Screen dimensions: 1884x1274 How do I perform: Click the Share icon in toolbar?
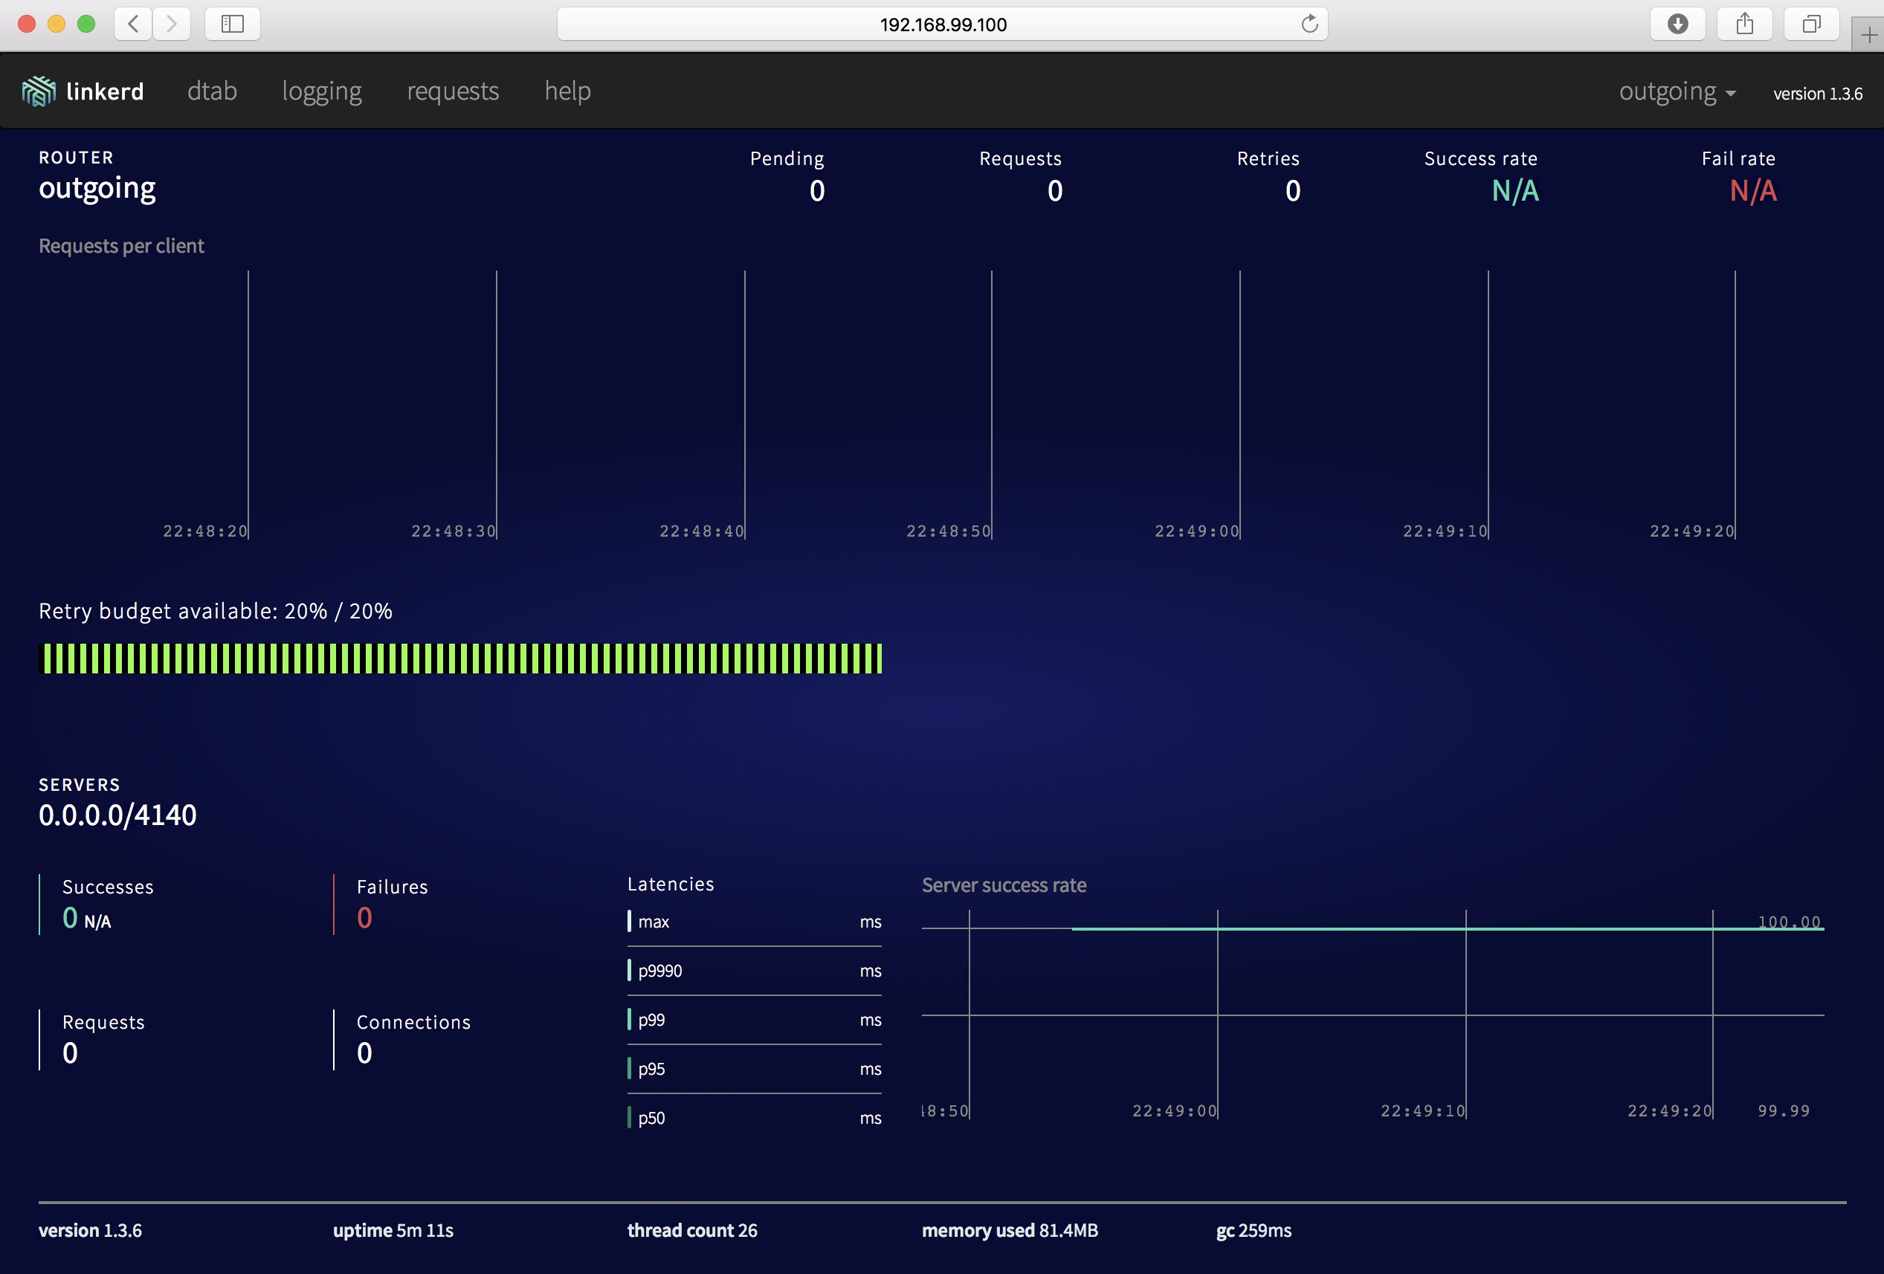pos(1744,25)
